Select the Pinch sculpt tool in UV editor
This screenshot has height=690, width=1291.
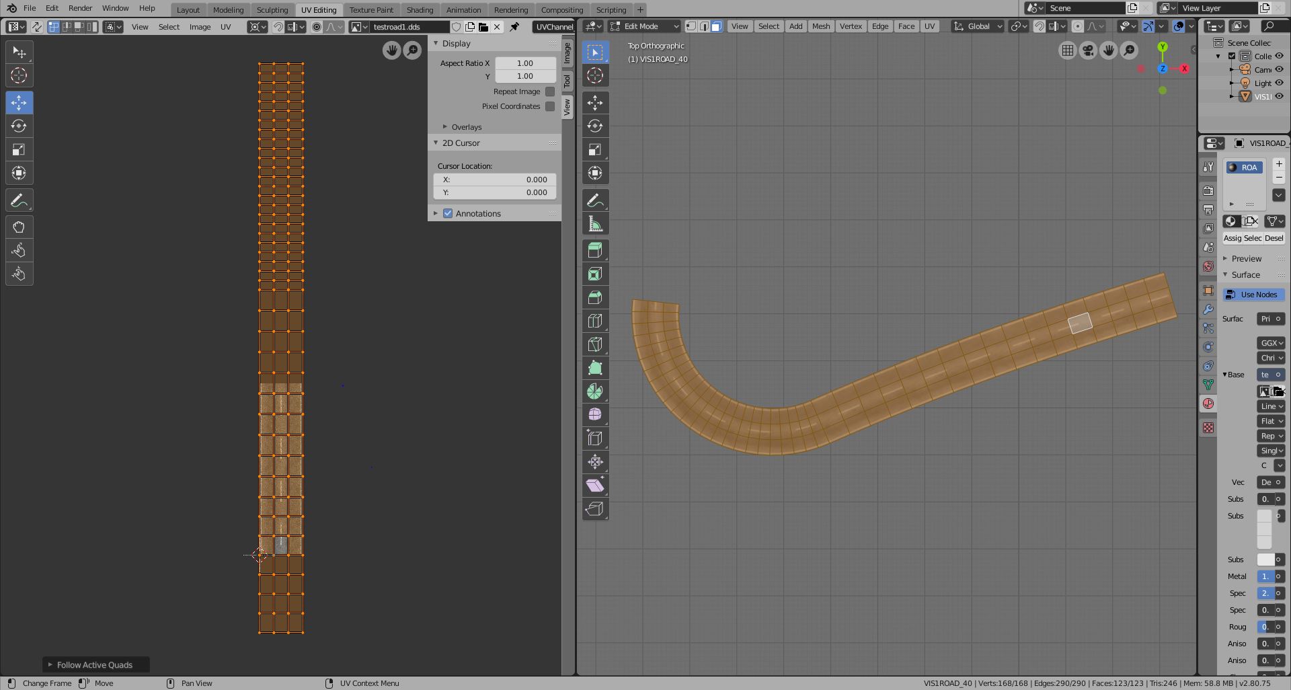[19, 274]
